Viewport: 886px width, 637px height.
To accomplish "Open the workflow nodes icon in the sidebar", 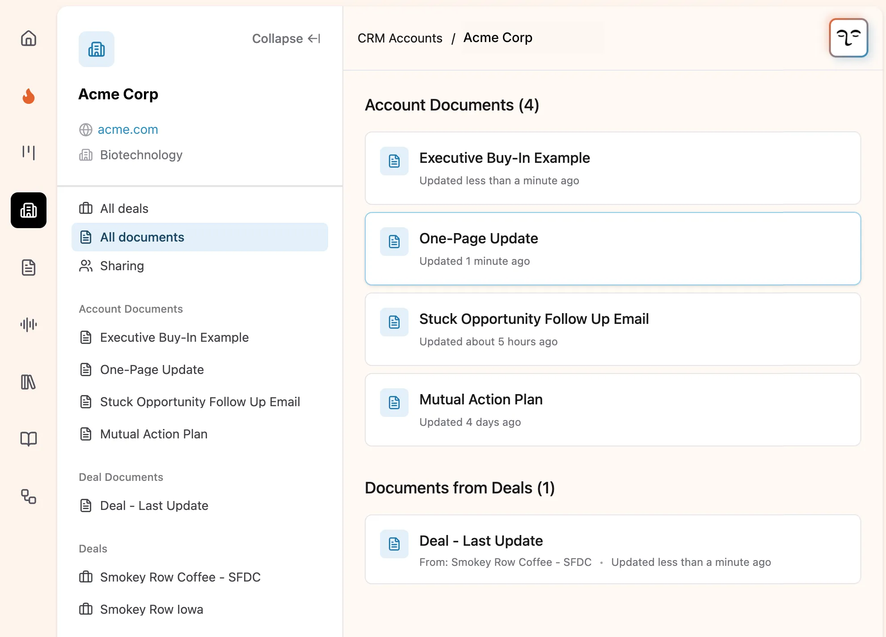I will (x=28, y=497).
